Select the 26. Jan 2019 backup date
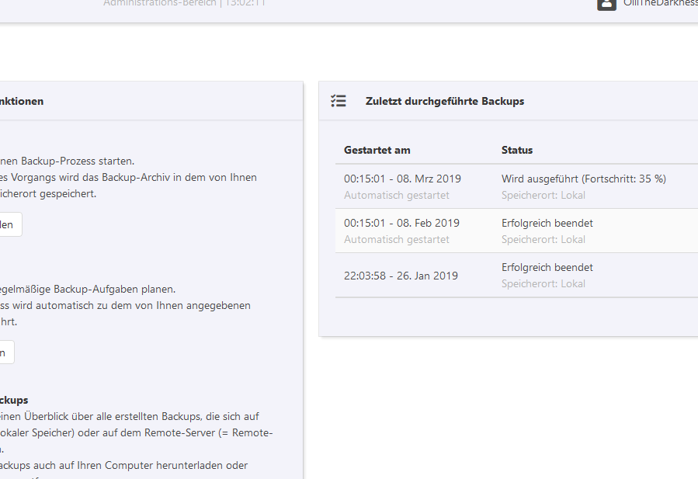The image size is (698, 479). tap(401, 276)
